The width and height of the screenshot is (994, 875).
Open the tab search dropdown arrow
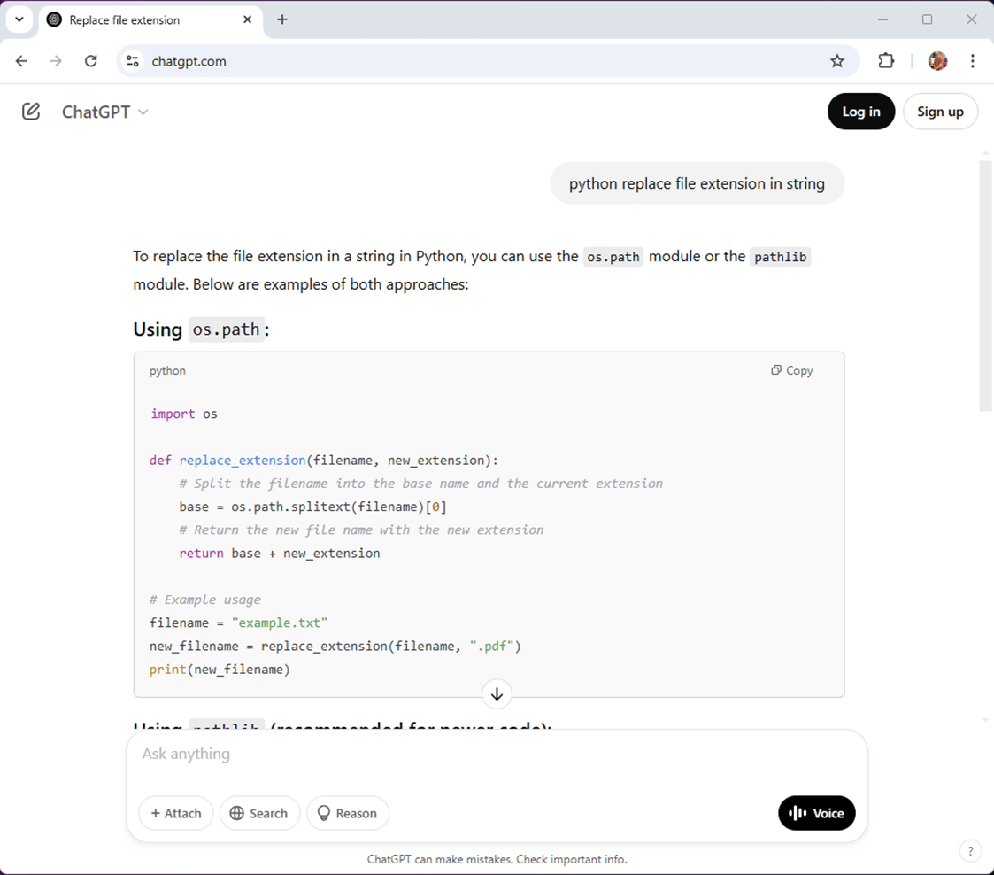pos(19,19)
